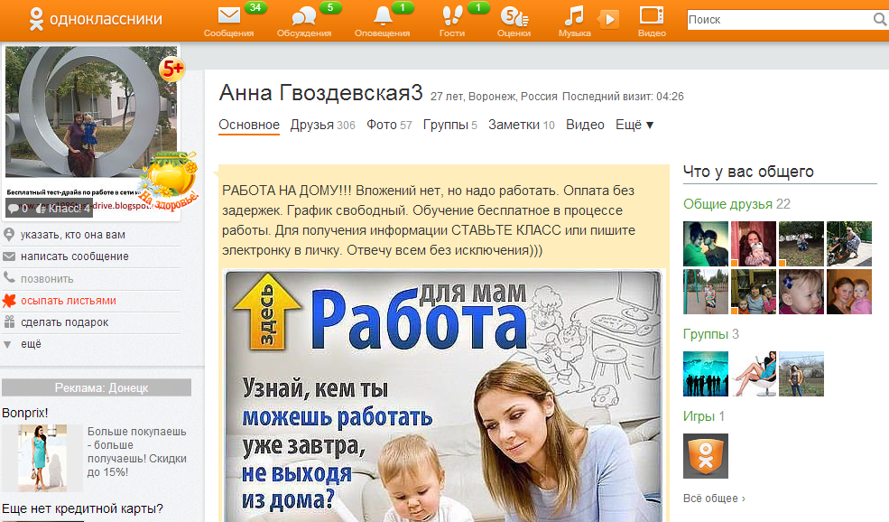Click the envelope icon beside написать сообщение
The height and width of the screenshot is (522, 889).
tap(9, 256)
